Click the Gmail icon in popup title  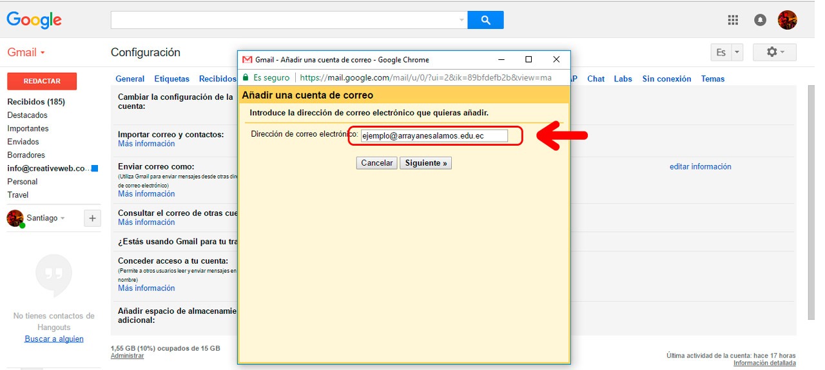click(247, 59)
